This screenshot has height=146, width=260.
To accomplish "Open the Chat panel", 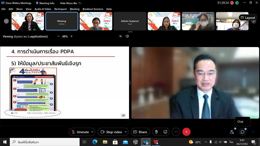I will click(x=242, y=132).
